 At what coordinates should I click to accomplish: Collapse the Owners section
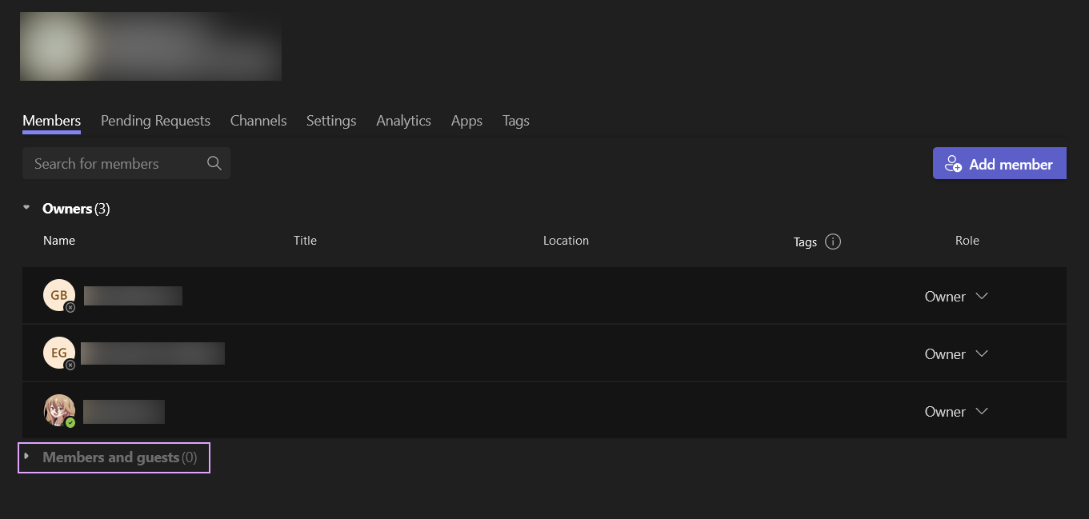26,207
